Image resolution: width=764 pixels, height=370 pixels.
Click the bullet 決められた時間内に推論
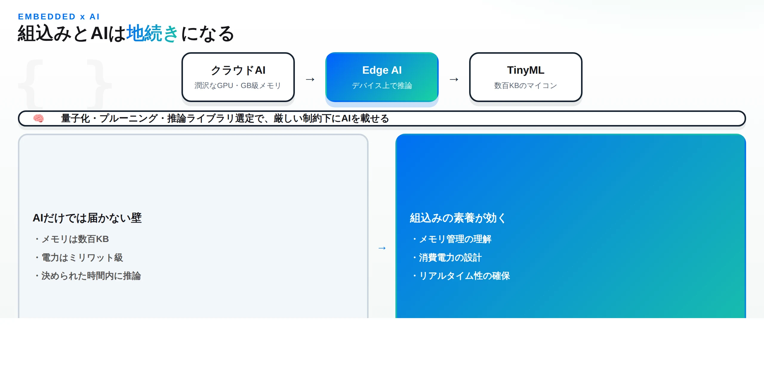[x=87, y=276]
